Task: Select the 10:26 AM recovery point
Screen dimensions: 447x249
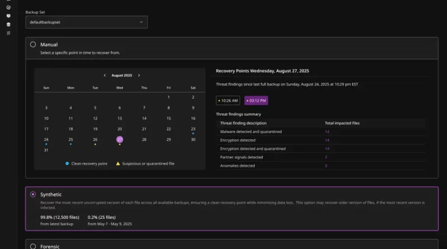Action: (228, 101)
